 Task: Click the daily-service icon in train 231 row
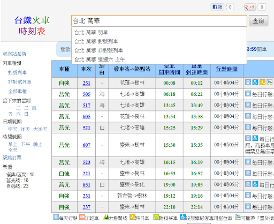pos(248,195)
